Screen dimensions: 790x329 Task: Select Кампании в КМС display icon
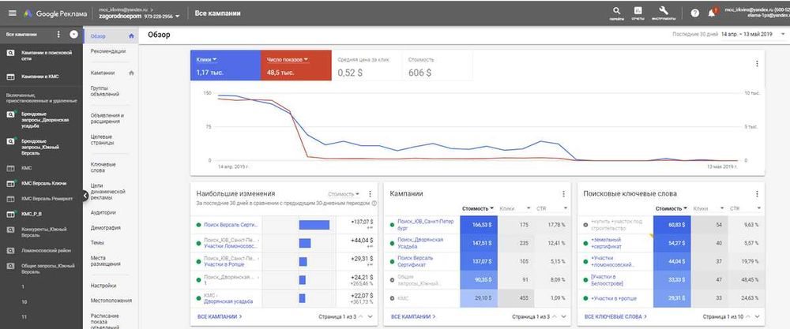[10, 77]
